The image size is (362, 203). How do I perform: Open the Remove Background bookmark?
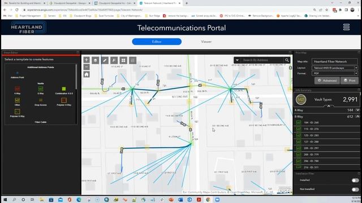pos(261,16)
